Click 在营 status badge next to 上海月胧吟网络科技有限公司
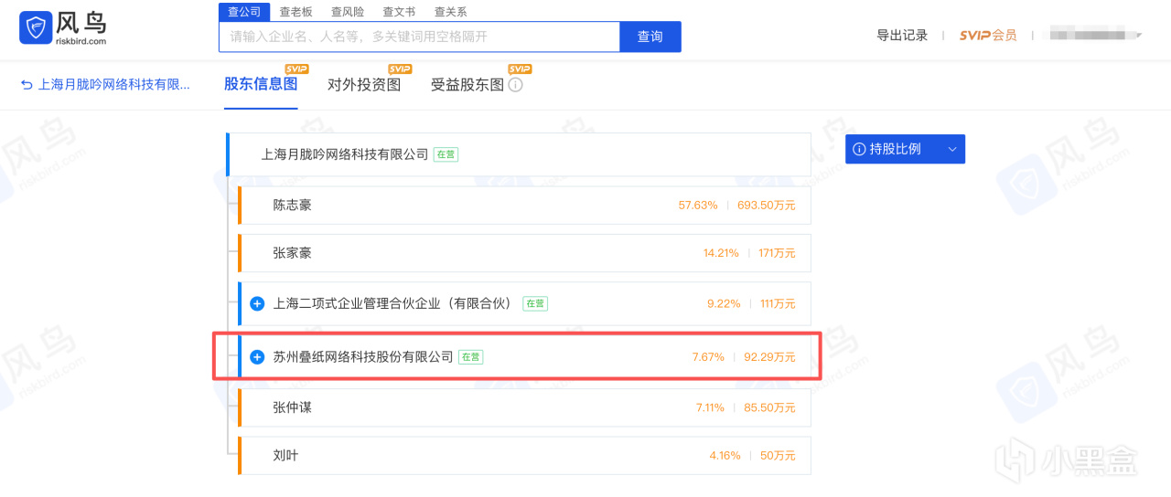The height and width of the screenshot is (497, 1171). 446,154
